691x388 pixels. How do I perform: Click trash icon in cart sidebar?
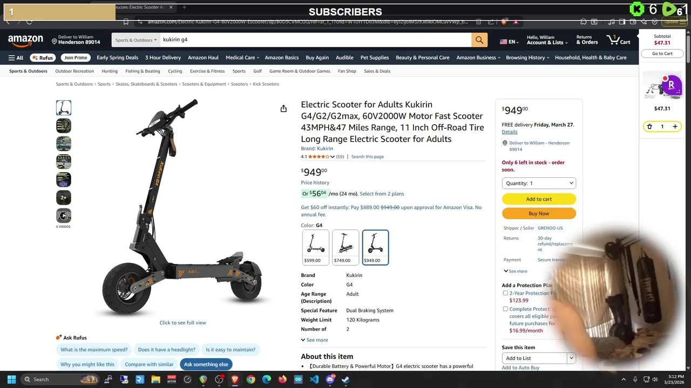[649, 127]
